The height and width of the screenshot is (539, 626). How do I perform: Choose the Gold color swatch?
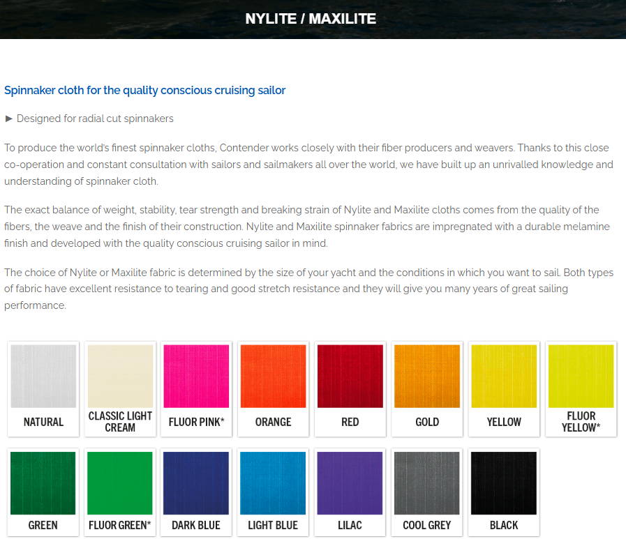pyautogui.click(x=427, y=377)
